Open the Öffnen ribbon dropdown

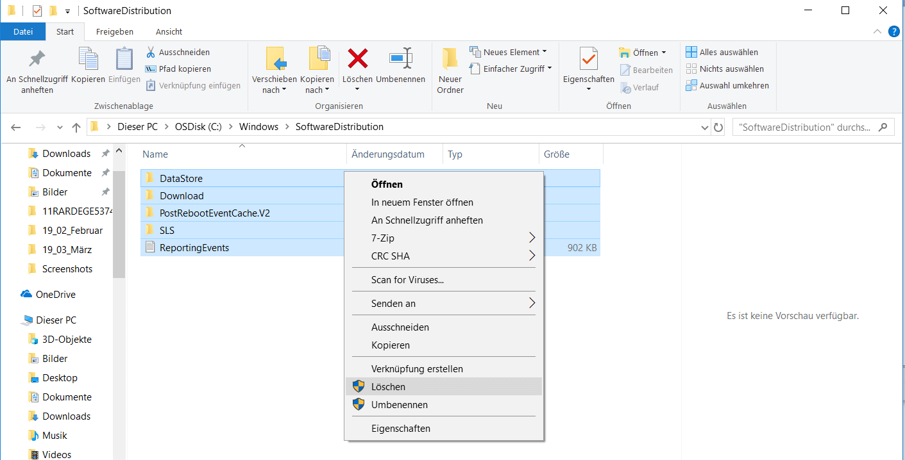click(x=643, y=53)
